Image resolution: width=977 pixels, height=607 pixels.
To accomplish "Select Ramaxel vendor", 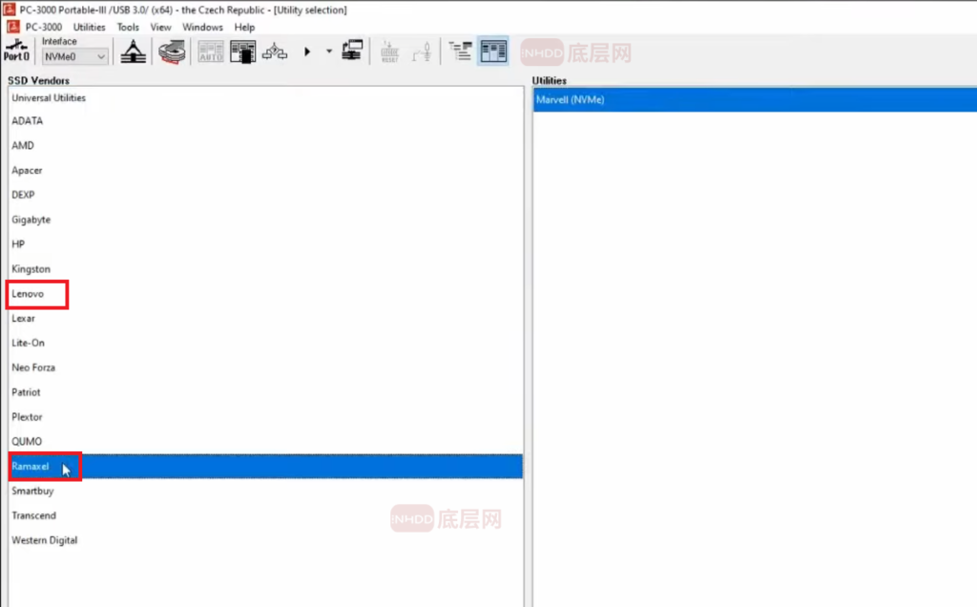I will click(266, 466).
